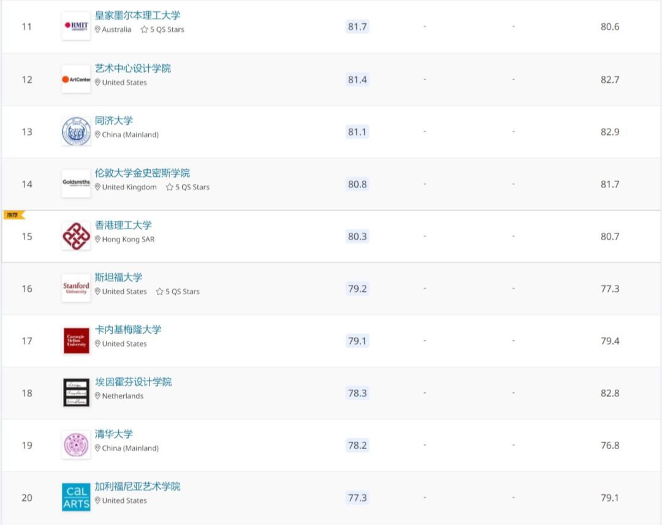662x525 pixels.
Task: Click the star icon beside Stanford's QS Stars
Action: pyautogui.click(x=159, y=292)
